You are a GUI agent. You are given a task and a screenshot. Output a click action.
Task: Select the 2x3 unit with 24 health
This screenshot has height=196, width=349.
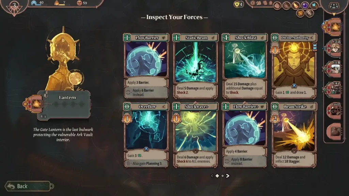pyautogui.click(x=333, y=111)
